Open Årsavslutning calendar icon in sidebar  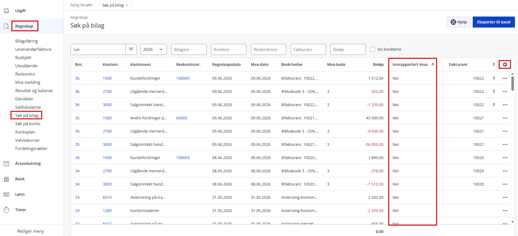(x=6, y=163)
